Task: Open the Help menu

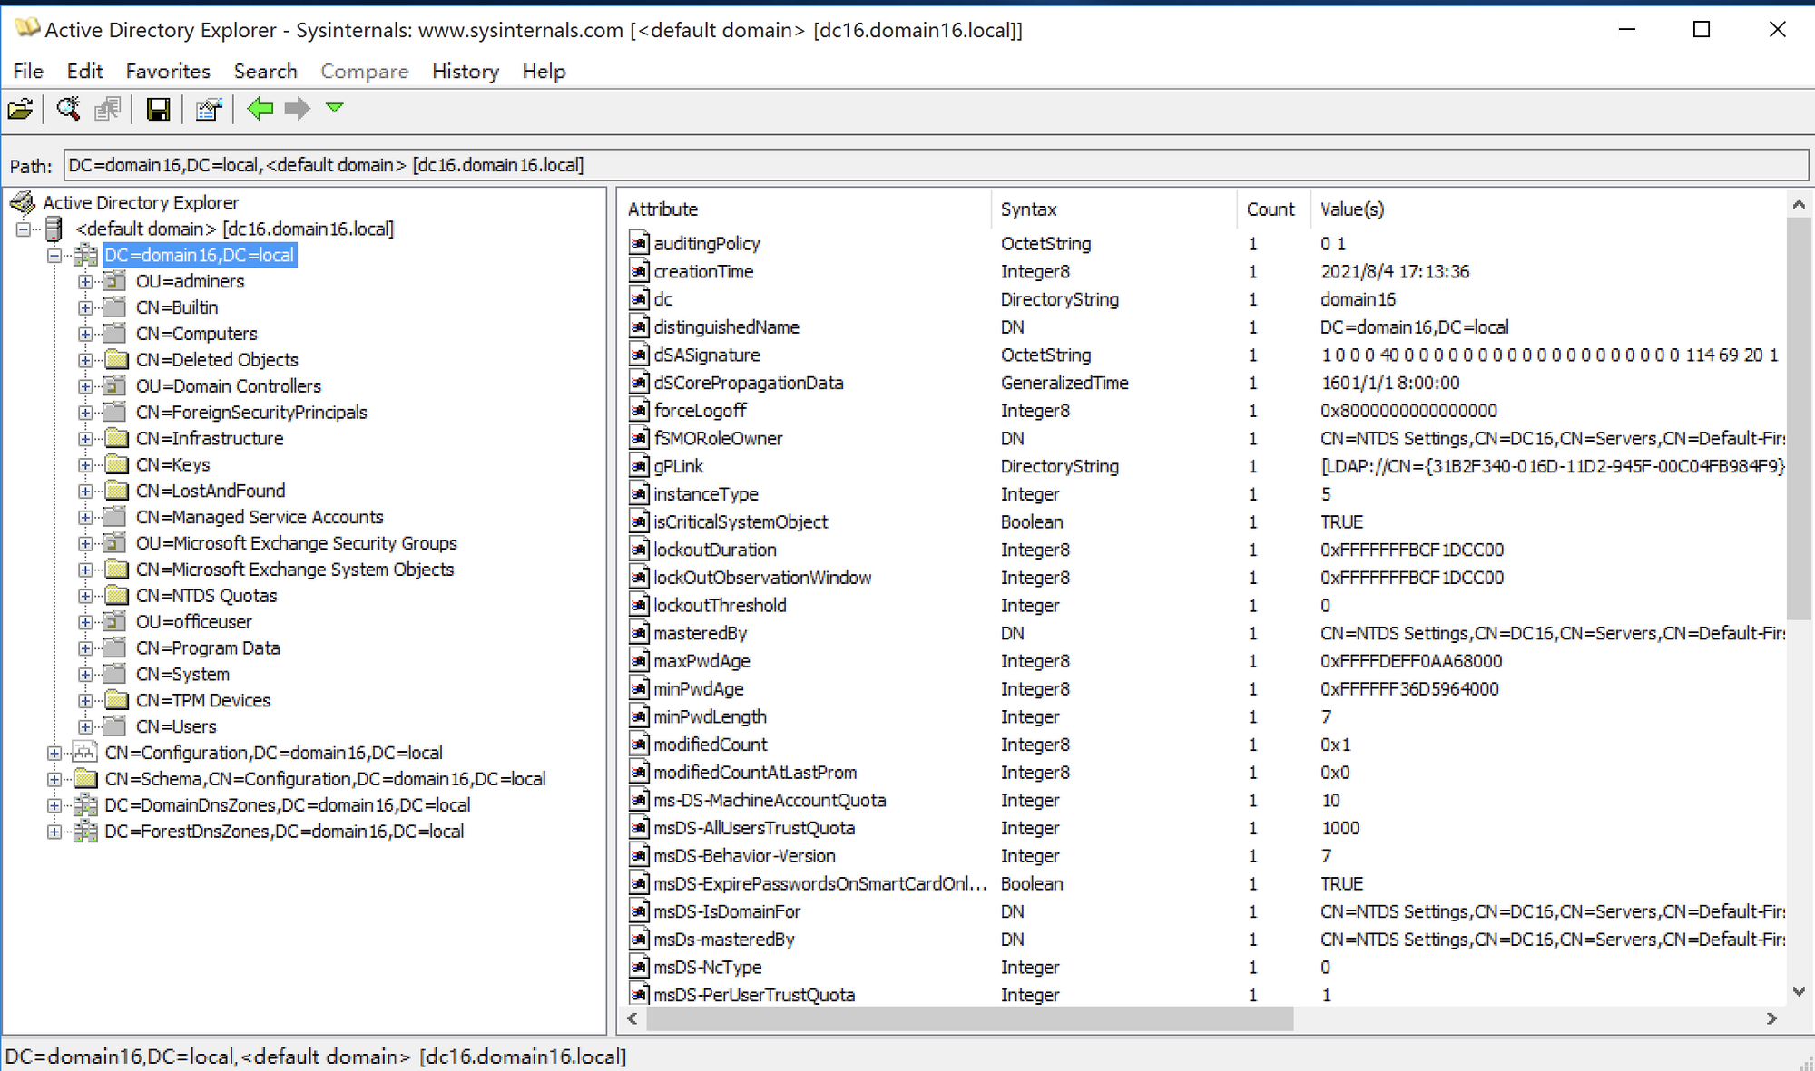Action: [544, 71]
